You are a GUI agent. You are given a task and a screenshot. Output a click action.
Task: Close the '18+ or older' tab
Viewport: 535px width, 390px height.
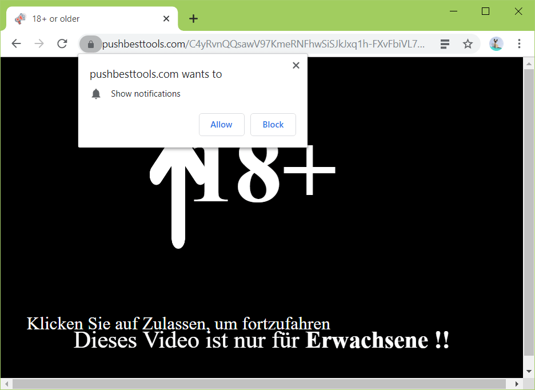coord(166,19)
